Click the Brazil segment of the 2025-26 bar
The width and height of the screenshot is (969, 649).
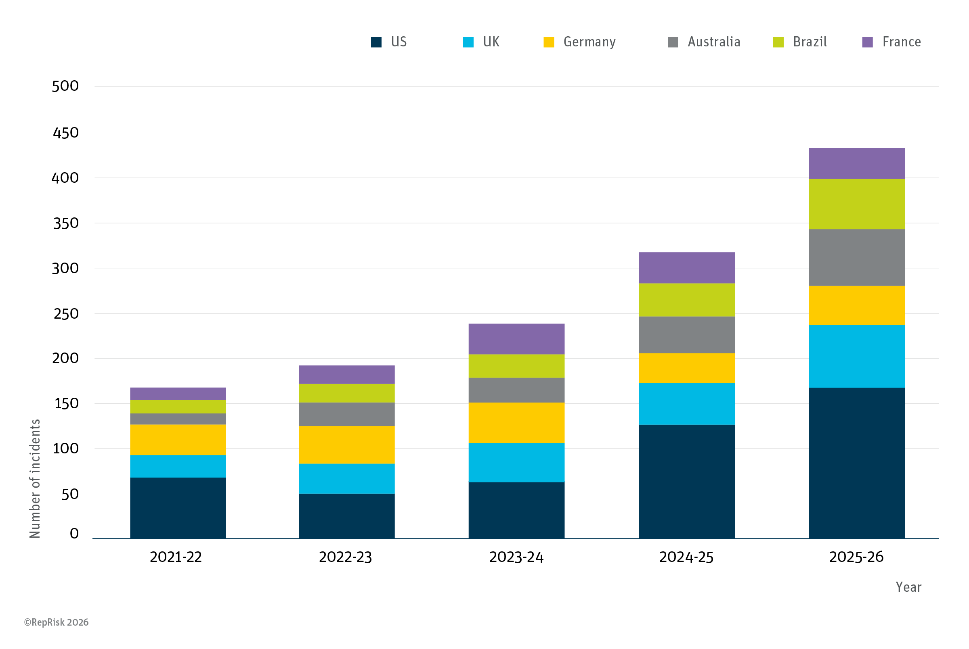857,204
